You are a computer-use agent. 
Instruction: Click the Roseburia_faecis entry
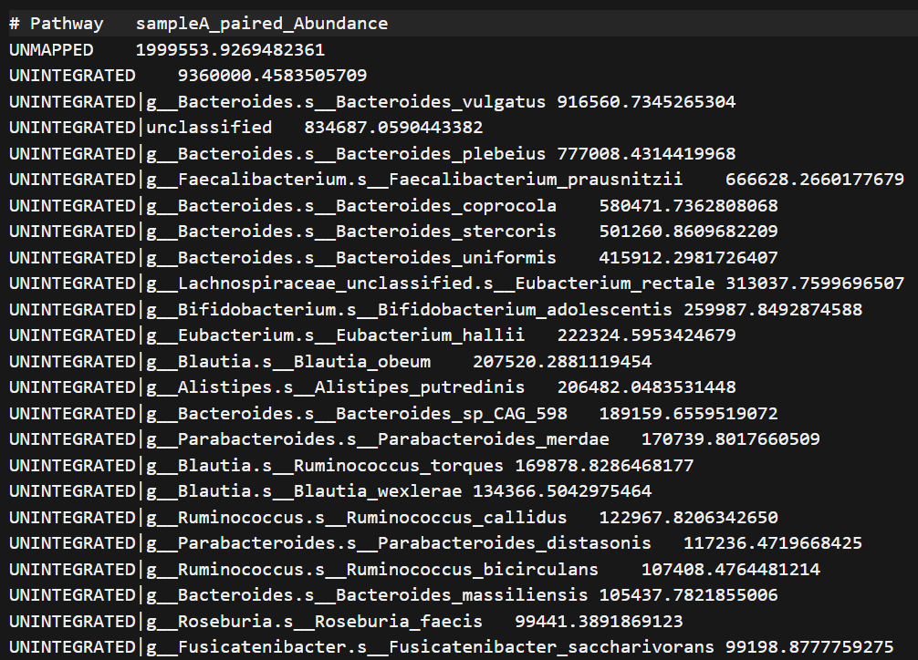pos(399,622)
